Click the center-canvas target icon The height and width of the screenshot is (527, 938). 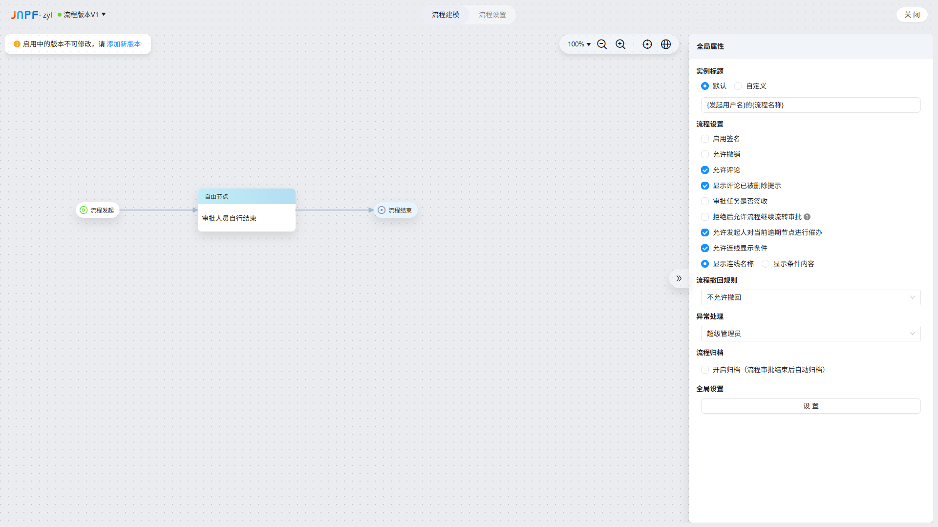(647, 44)
